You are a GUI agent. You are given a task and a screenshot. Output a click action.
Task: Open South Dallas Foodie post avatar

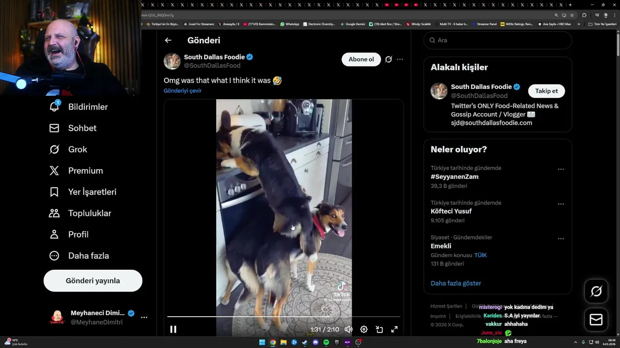172,61
